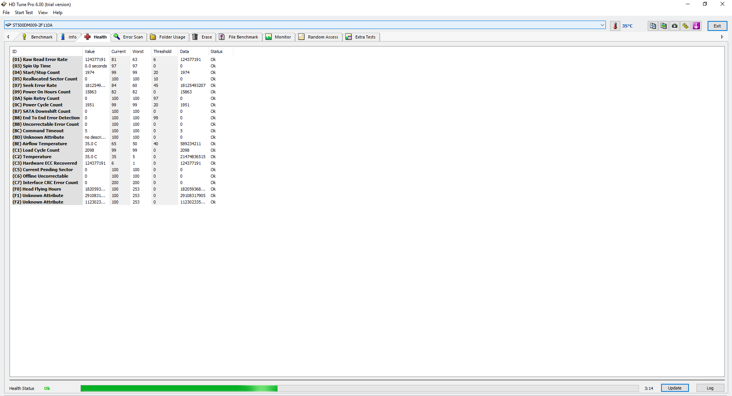Sort by the Threshold column header
Screen dimensions: 732x396
point(164,51)
